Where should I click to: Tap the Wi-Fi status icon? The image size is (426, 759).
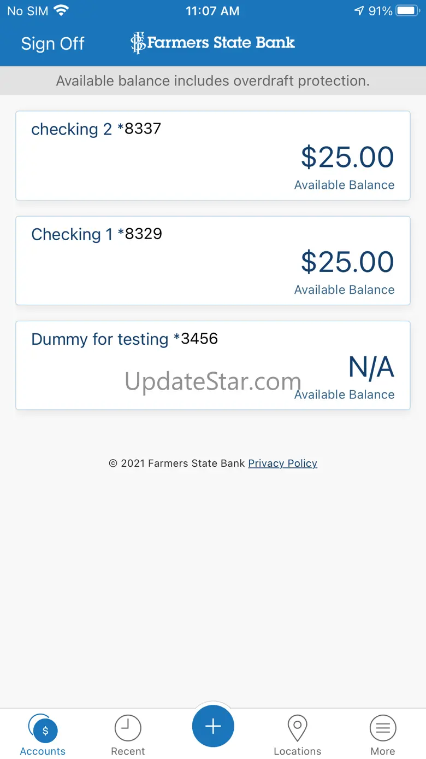tap(62, 10)
